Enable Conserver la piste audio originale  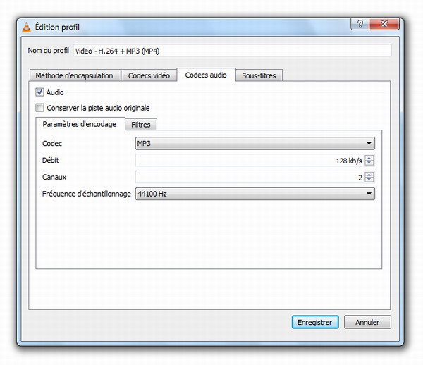click(39, 108)
